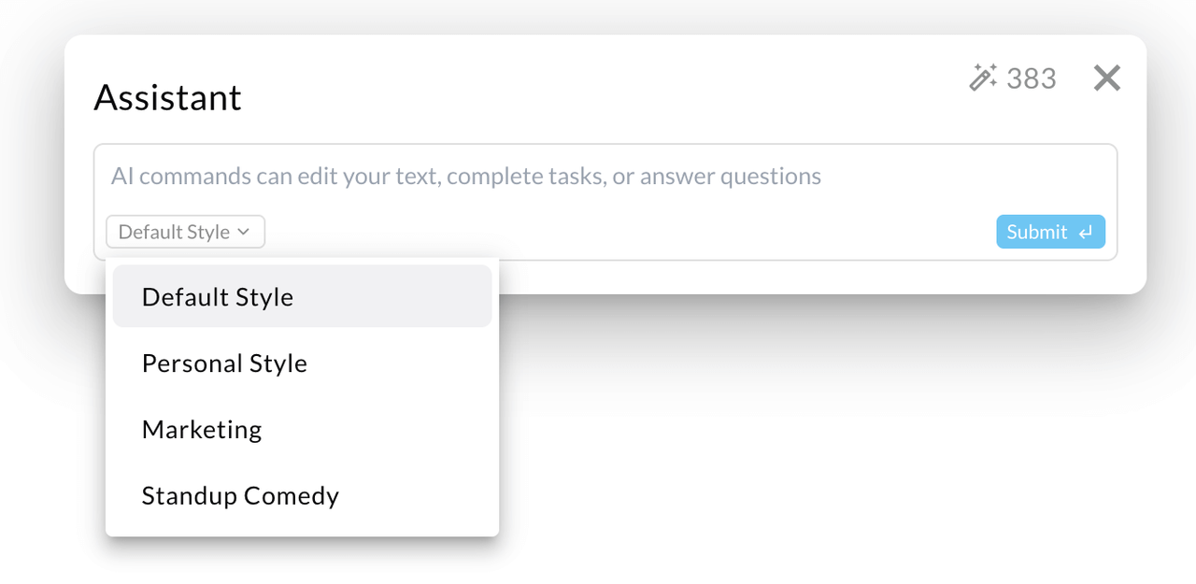The height and width of the screenshot is (584, 1196).
Task: Click the placeholder text about AI commands
Action: [x=465, y=177]
